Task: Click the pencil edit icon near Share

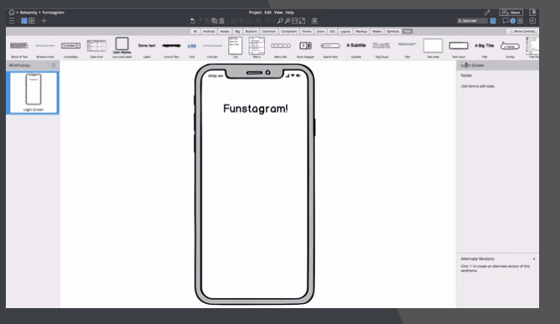Action: click(487, 13)
